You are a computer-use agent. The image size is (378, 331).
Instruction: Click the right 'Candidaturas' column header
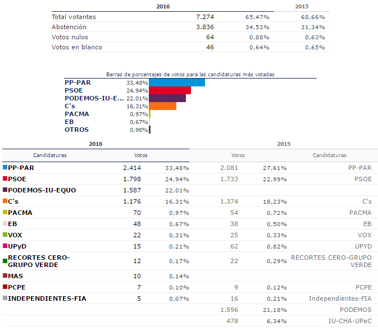point(330,155)
